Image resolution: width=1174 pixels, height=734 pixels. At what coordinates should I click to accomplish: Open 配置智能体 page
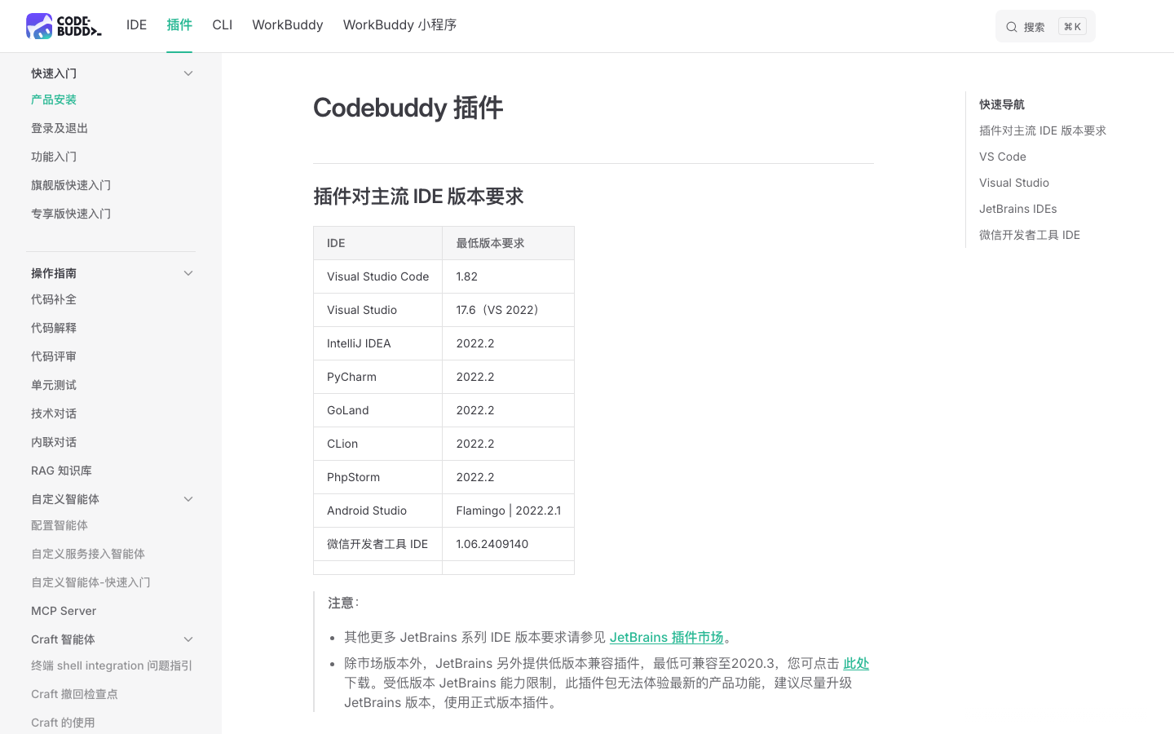click(x=60, y=525)
